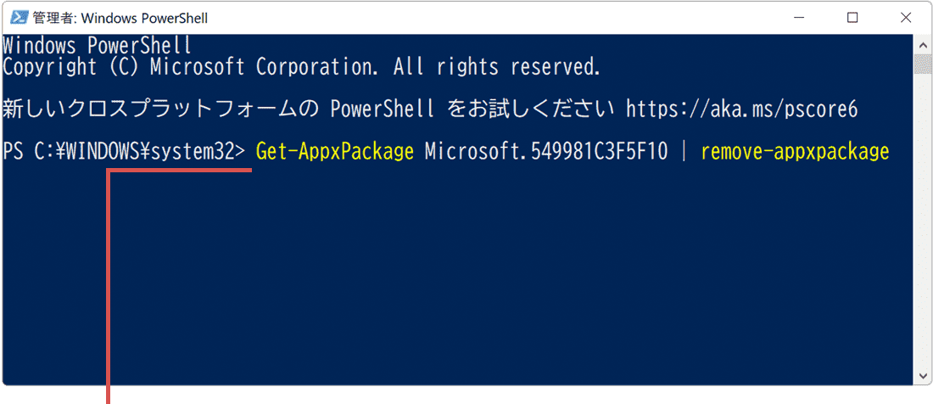Click the scrollbar down arrow
The width and height of the screenshot is (933, 404).
[921, 374]
